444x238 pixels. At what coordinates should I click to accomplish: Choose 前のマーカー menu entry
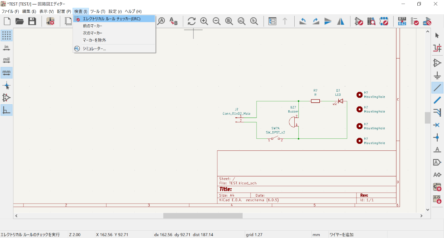pyautogui.click(x=114, y=26)
